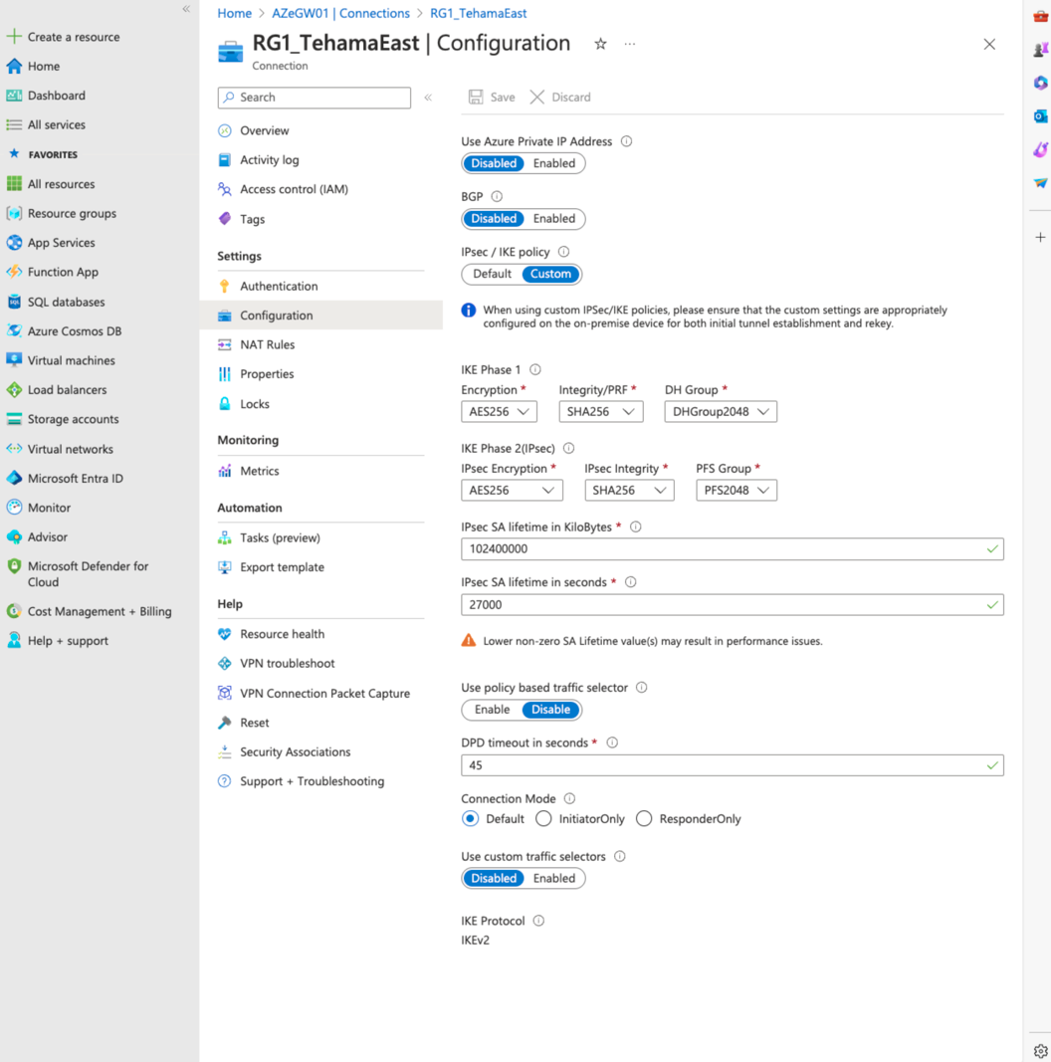Click info icon for Use custom traffic selectors

tap(620, 856)
